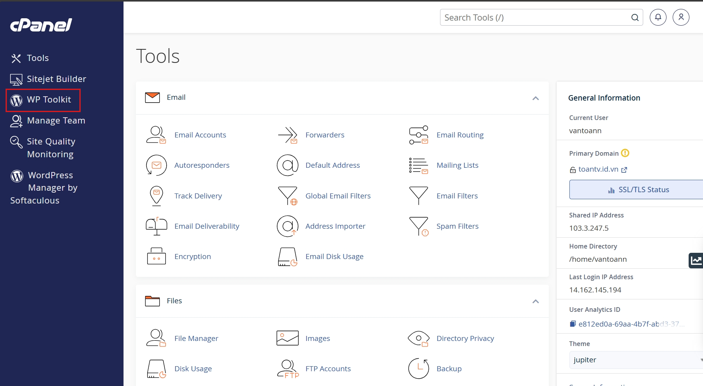Click the magnifier search icon
703x386 pixels.
635,17
